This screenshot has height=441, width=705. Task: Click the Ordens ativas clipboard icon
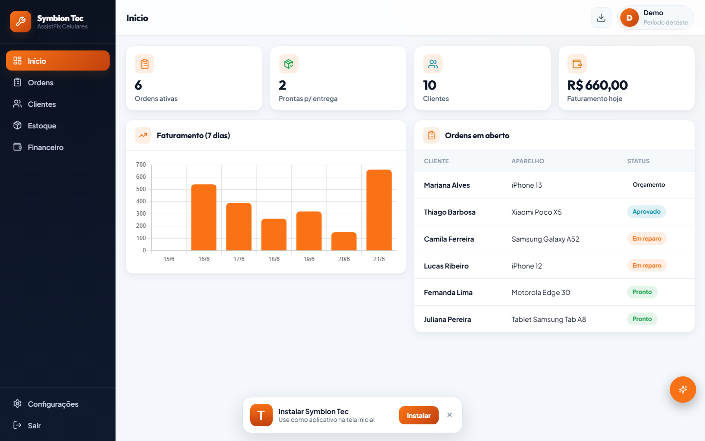[x=144, y=64]
